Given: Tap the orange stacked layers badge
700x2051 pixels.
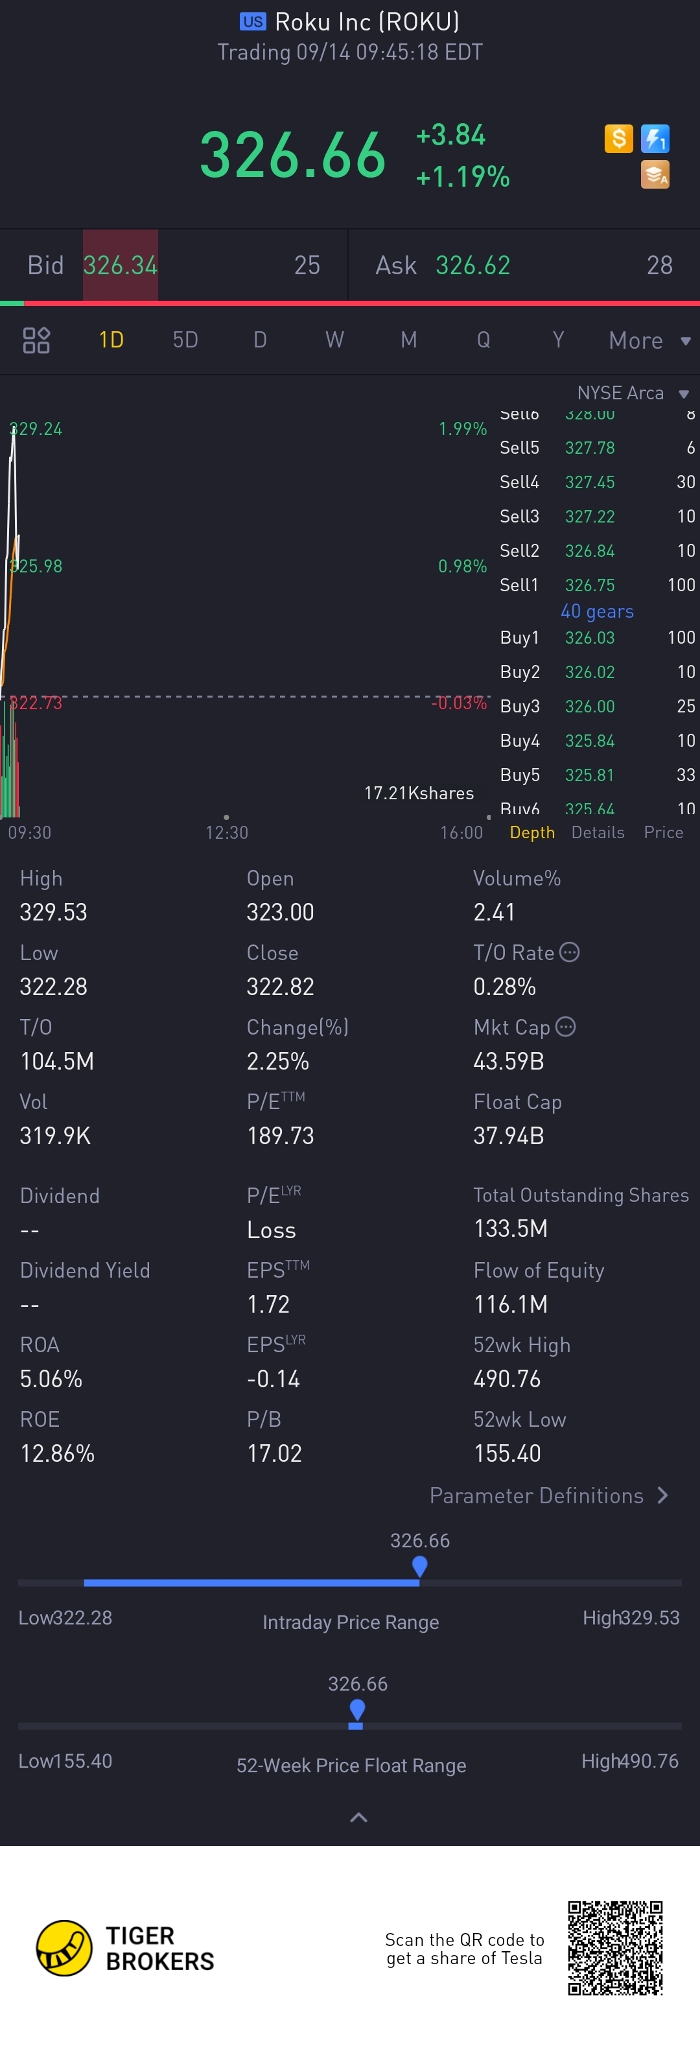Looking at the screenshot, I should [x=655, y=174].
